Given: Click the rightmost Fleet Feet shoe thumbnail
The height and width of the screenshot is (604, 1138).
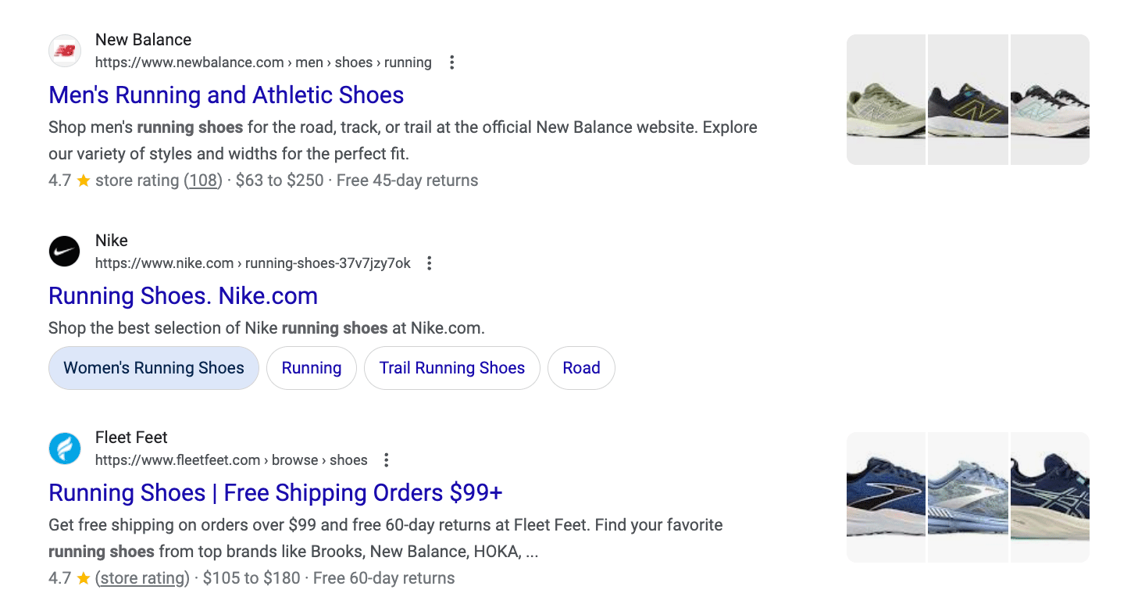Looking at the screenshot, I should tap(1050, 497).
